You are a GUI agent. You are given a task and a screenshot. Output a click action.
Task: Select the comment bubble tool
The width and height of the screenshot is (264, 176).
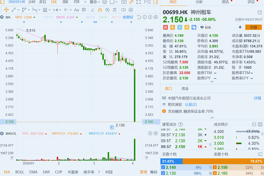click(x=84, y=10)
